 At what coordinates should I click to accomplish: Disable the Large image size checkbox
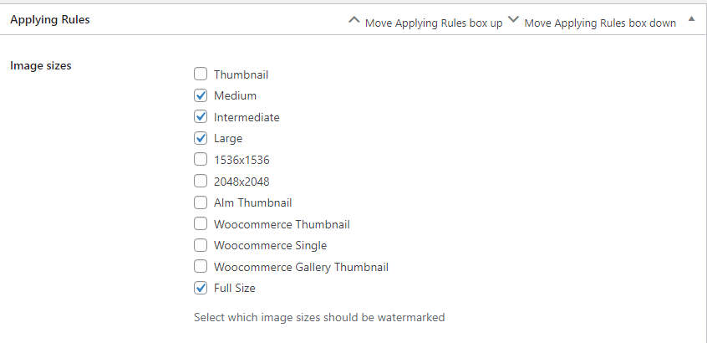(201, 138)
